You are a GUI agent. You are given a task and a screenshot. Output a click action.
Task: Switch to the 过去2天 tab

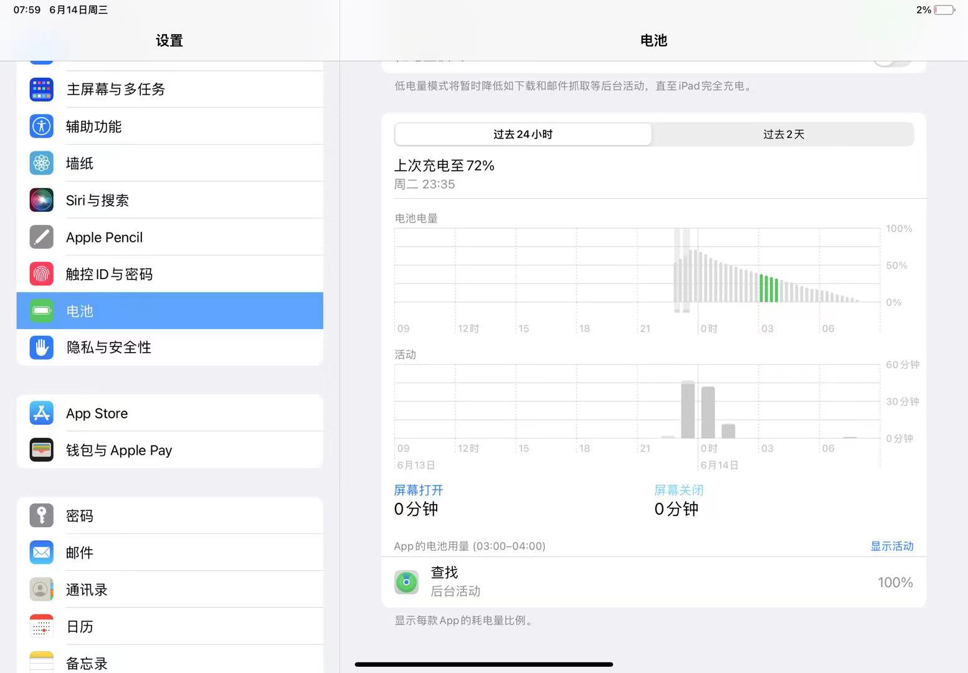pos(783,135)
